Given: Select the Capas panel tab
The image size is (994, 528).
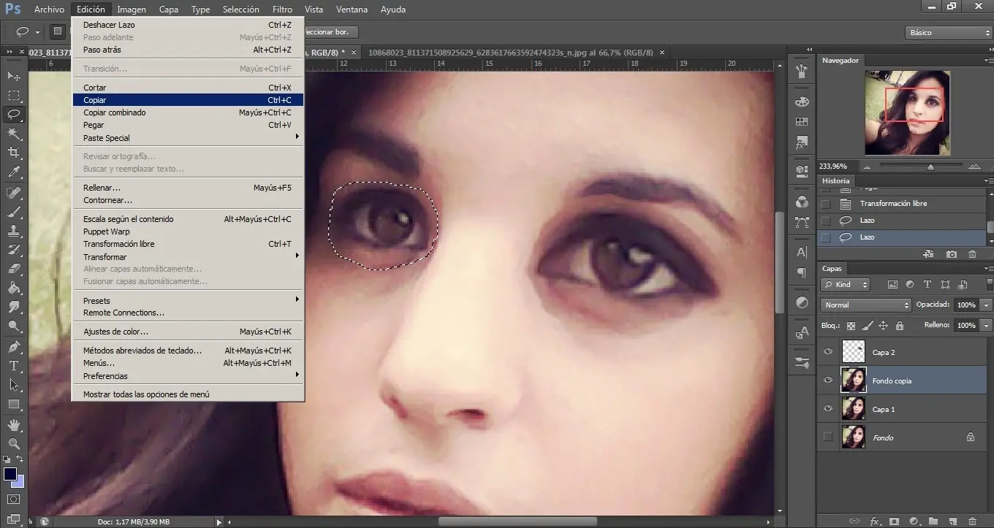Looking at the screenshot, I should pyautogui.click(x=832, y=269).
